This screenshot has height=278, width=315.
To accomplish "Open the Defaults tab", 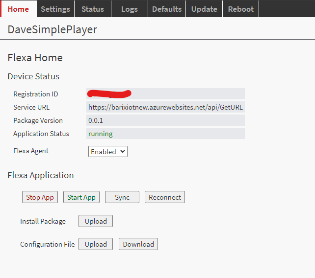I will click(167, 9).
